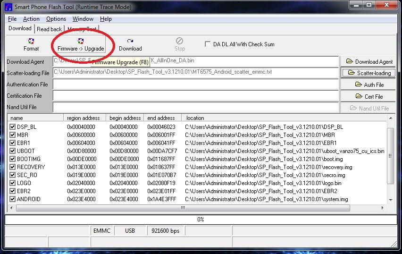Click the EMMC status bar cell

102,231
